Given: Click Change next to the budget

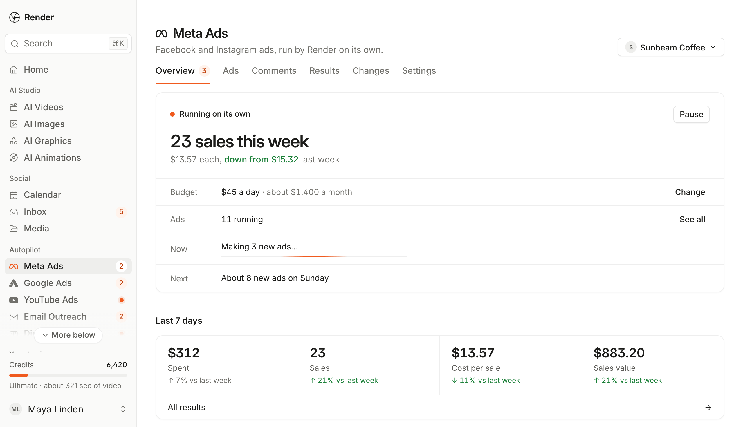Looking at the screenshot, I should [x=690, y=192].
